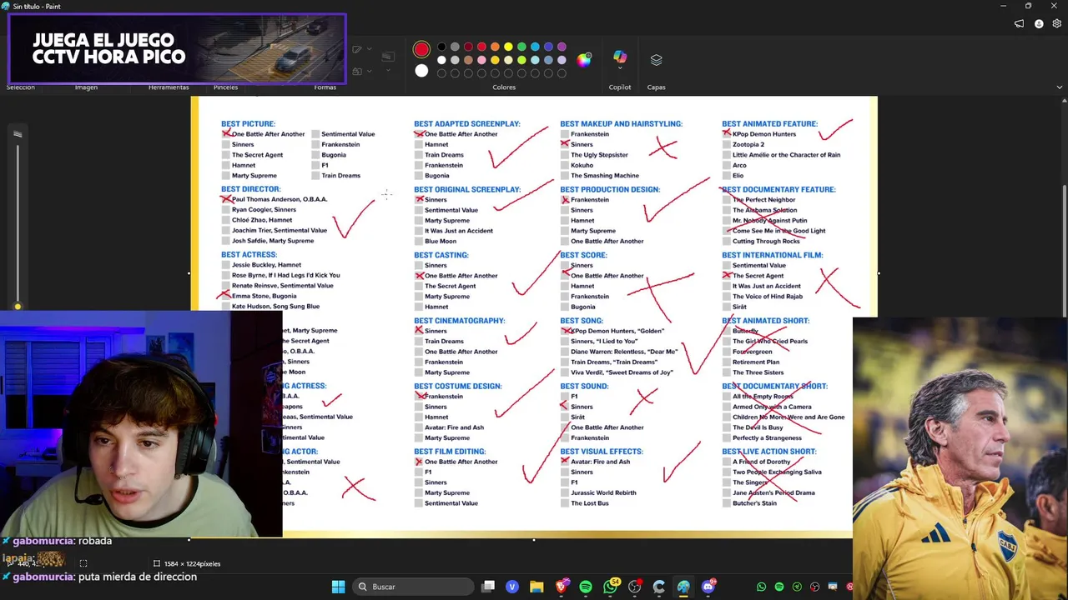Click the 1584 × 1224 píxeles status
The width and height of the screenshot is (1068, 600).
click(x=186, y=563)
